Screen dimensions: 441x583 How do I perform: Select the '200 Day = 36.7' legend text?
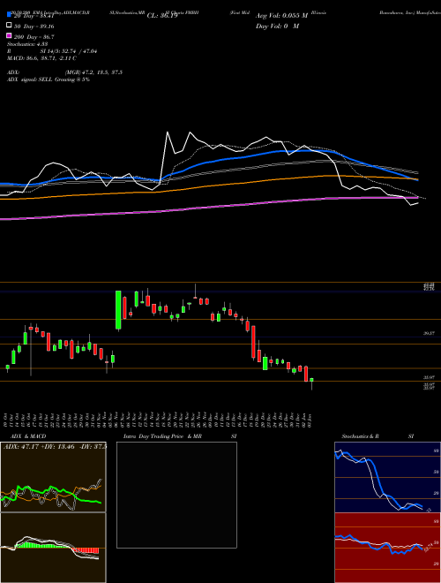pyautogui.click(x=34, y=37)
